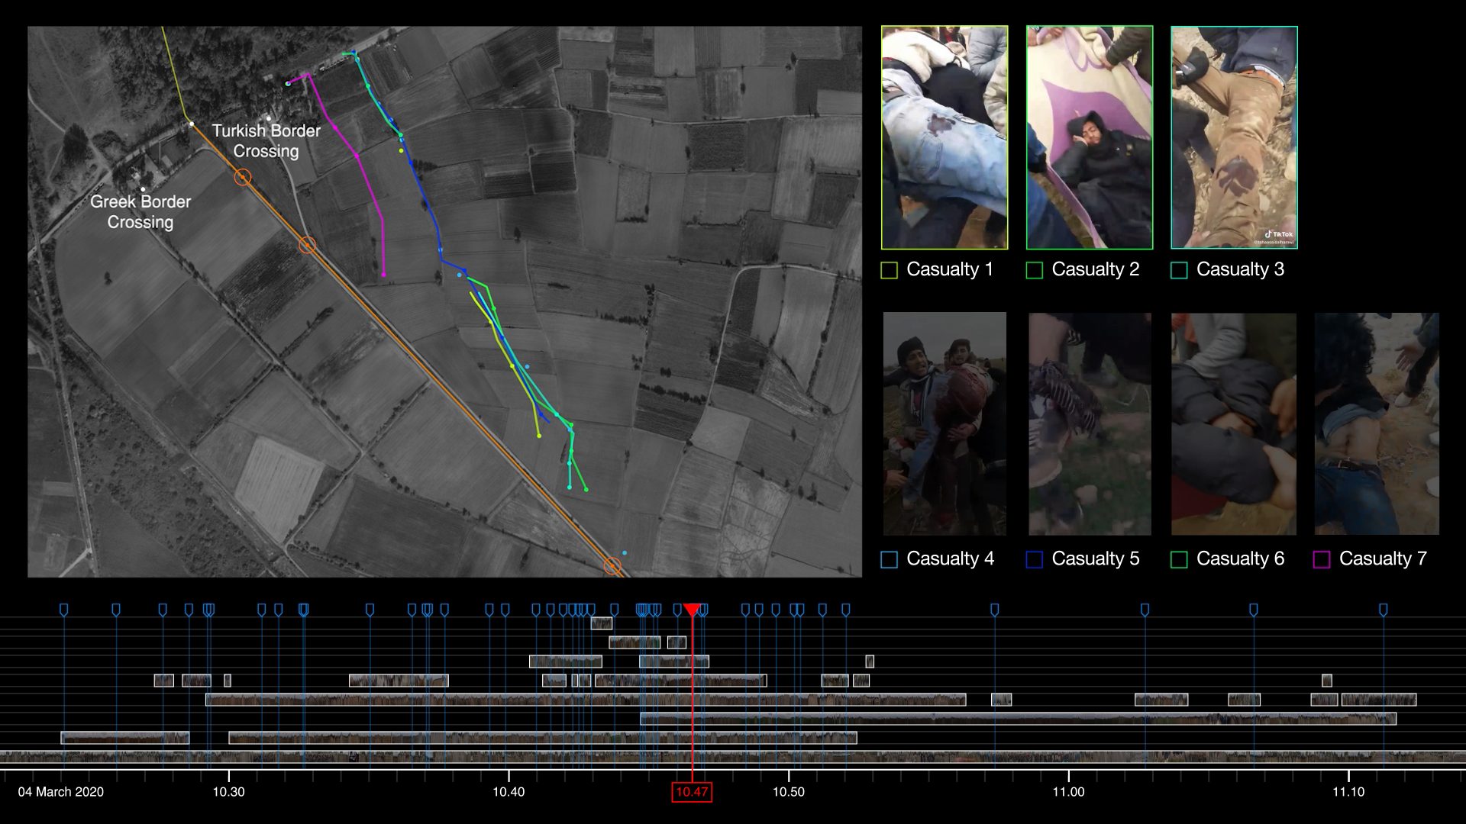This screenshot has width=1466, height=824.
Task: Open the Casualty 2 video thumbnail
Action: click(x=1090, y=137)
